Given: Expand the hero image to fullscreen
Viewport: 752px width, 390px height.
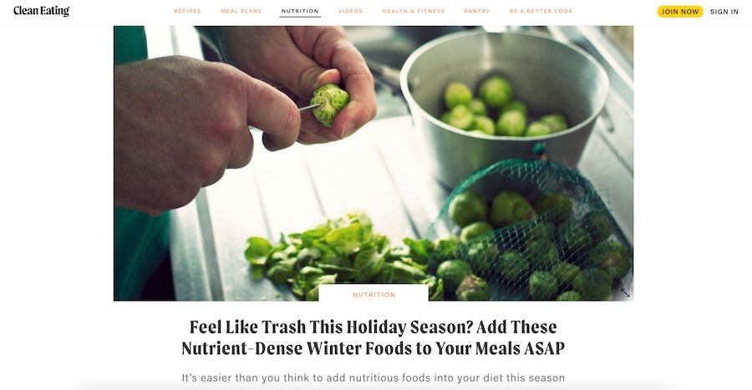Looking at the screenshot, I should click(x=625, y=292).
